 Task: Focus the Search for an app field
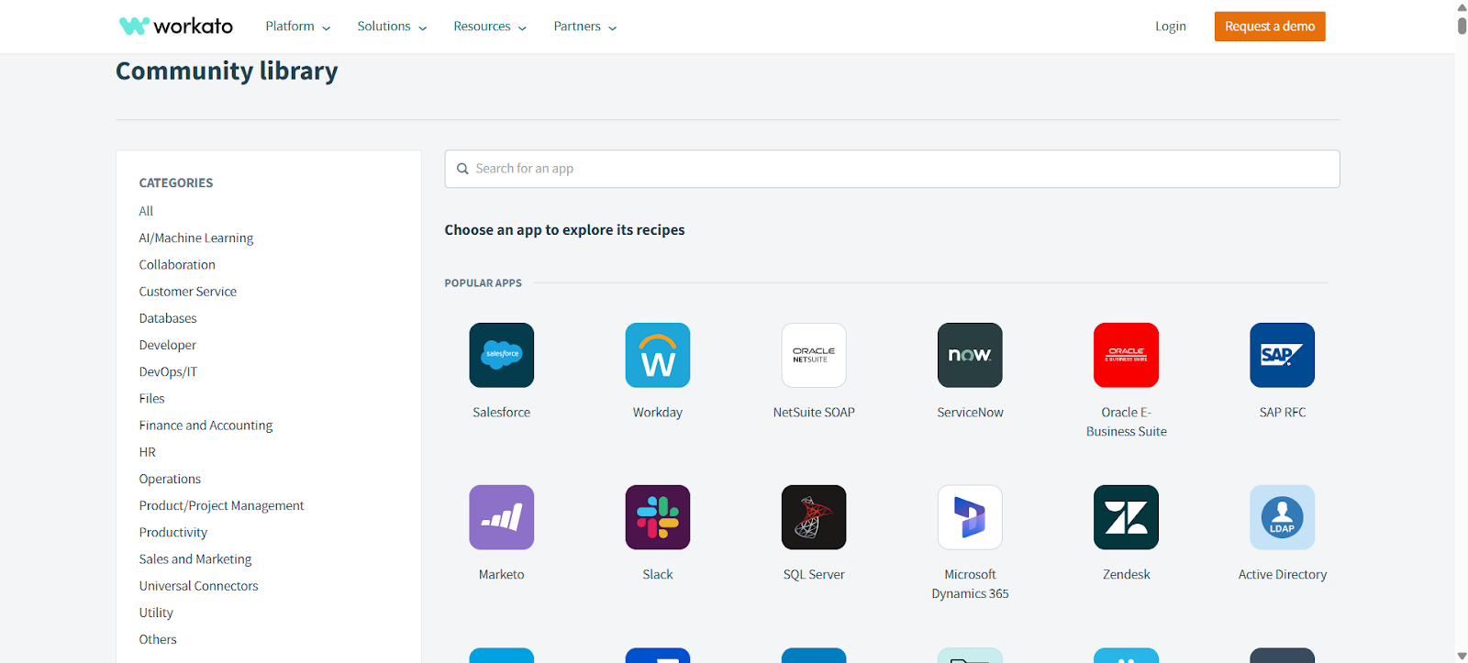pos(892,169)
